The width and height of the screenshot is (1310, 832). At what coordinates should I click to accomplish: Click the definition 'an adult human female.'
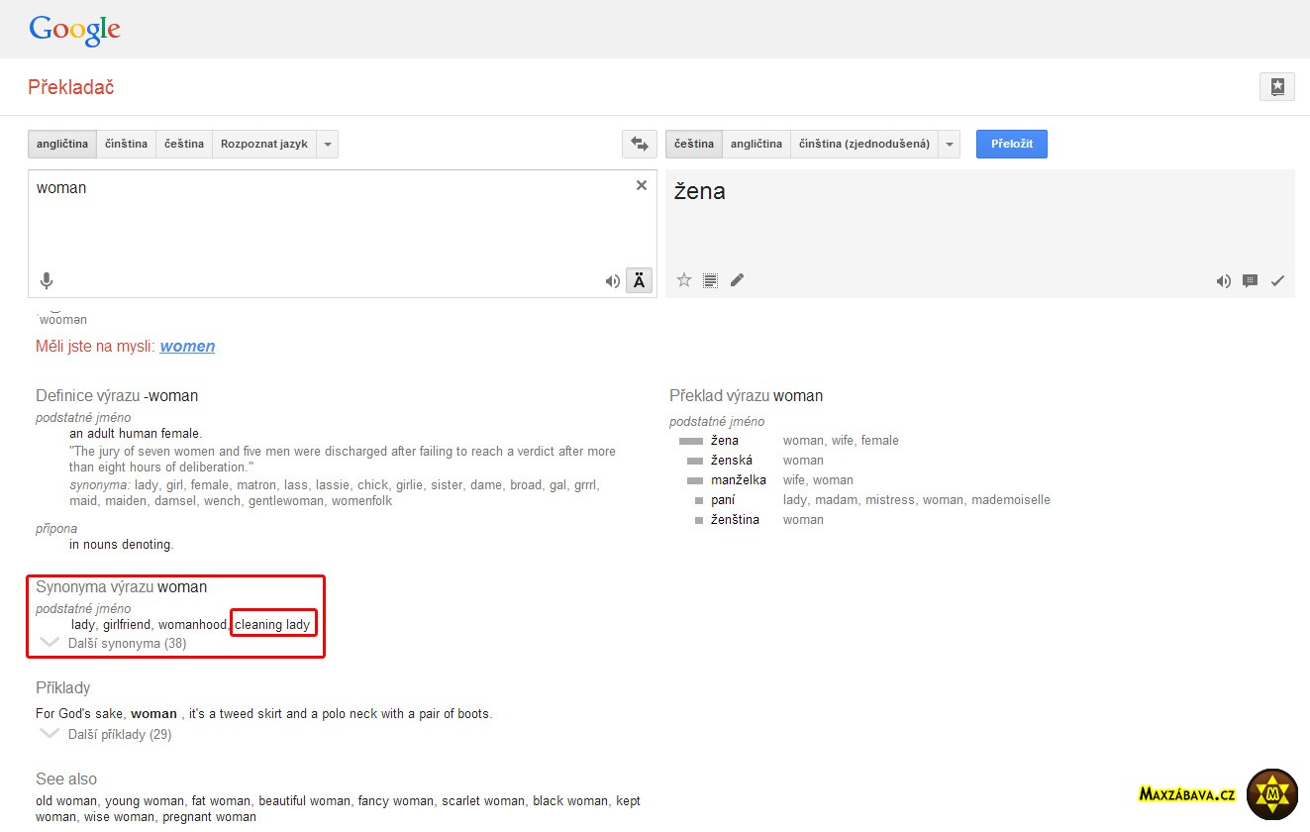click(x=136, y=433)
